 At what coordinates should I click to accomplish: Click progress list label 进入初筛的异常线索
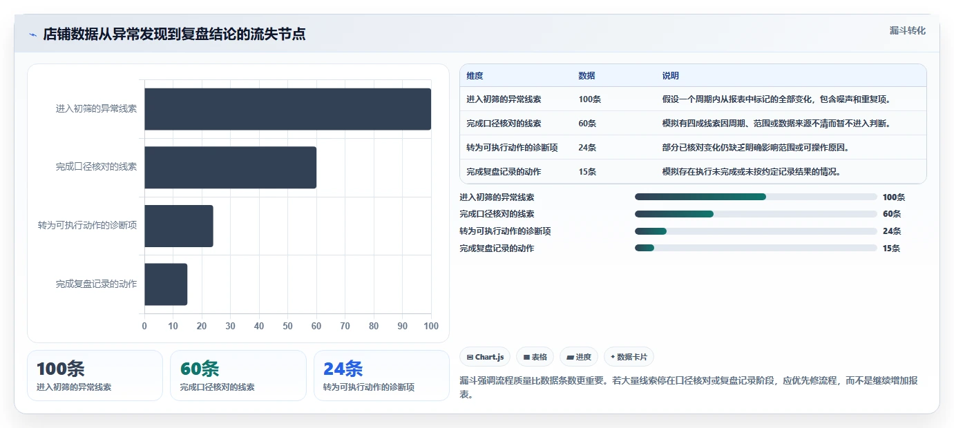[497, 197]
